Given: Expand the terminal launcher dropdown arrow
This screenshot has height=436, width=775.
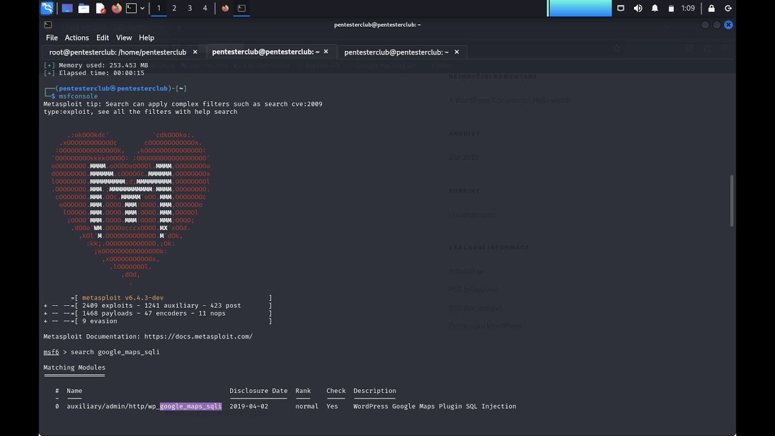Looking at the screenshot, I should [142, 8].
